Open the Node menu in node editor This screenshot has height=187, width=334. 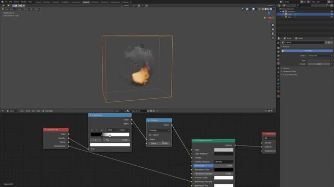point(38,111)
